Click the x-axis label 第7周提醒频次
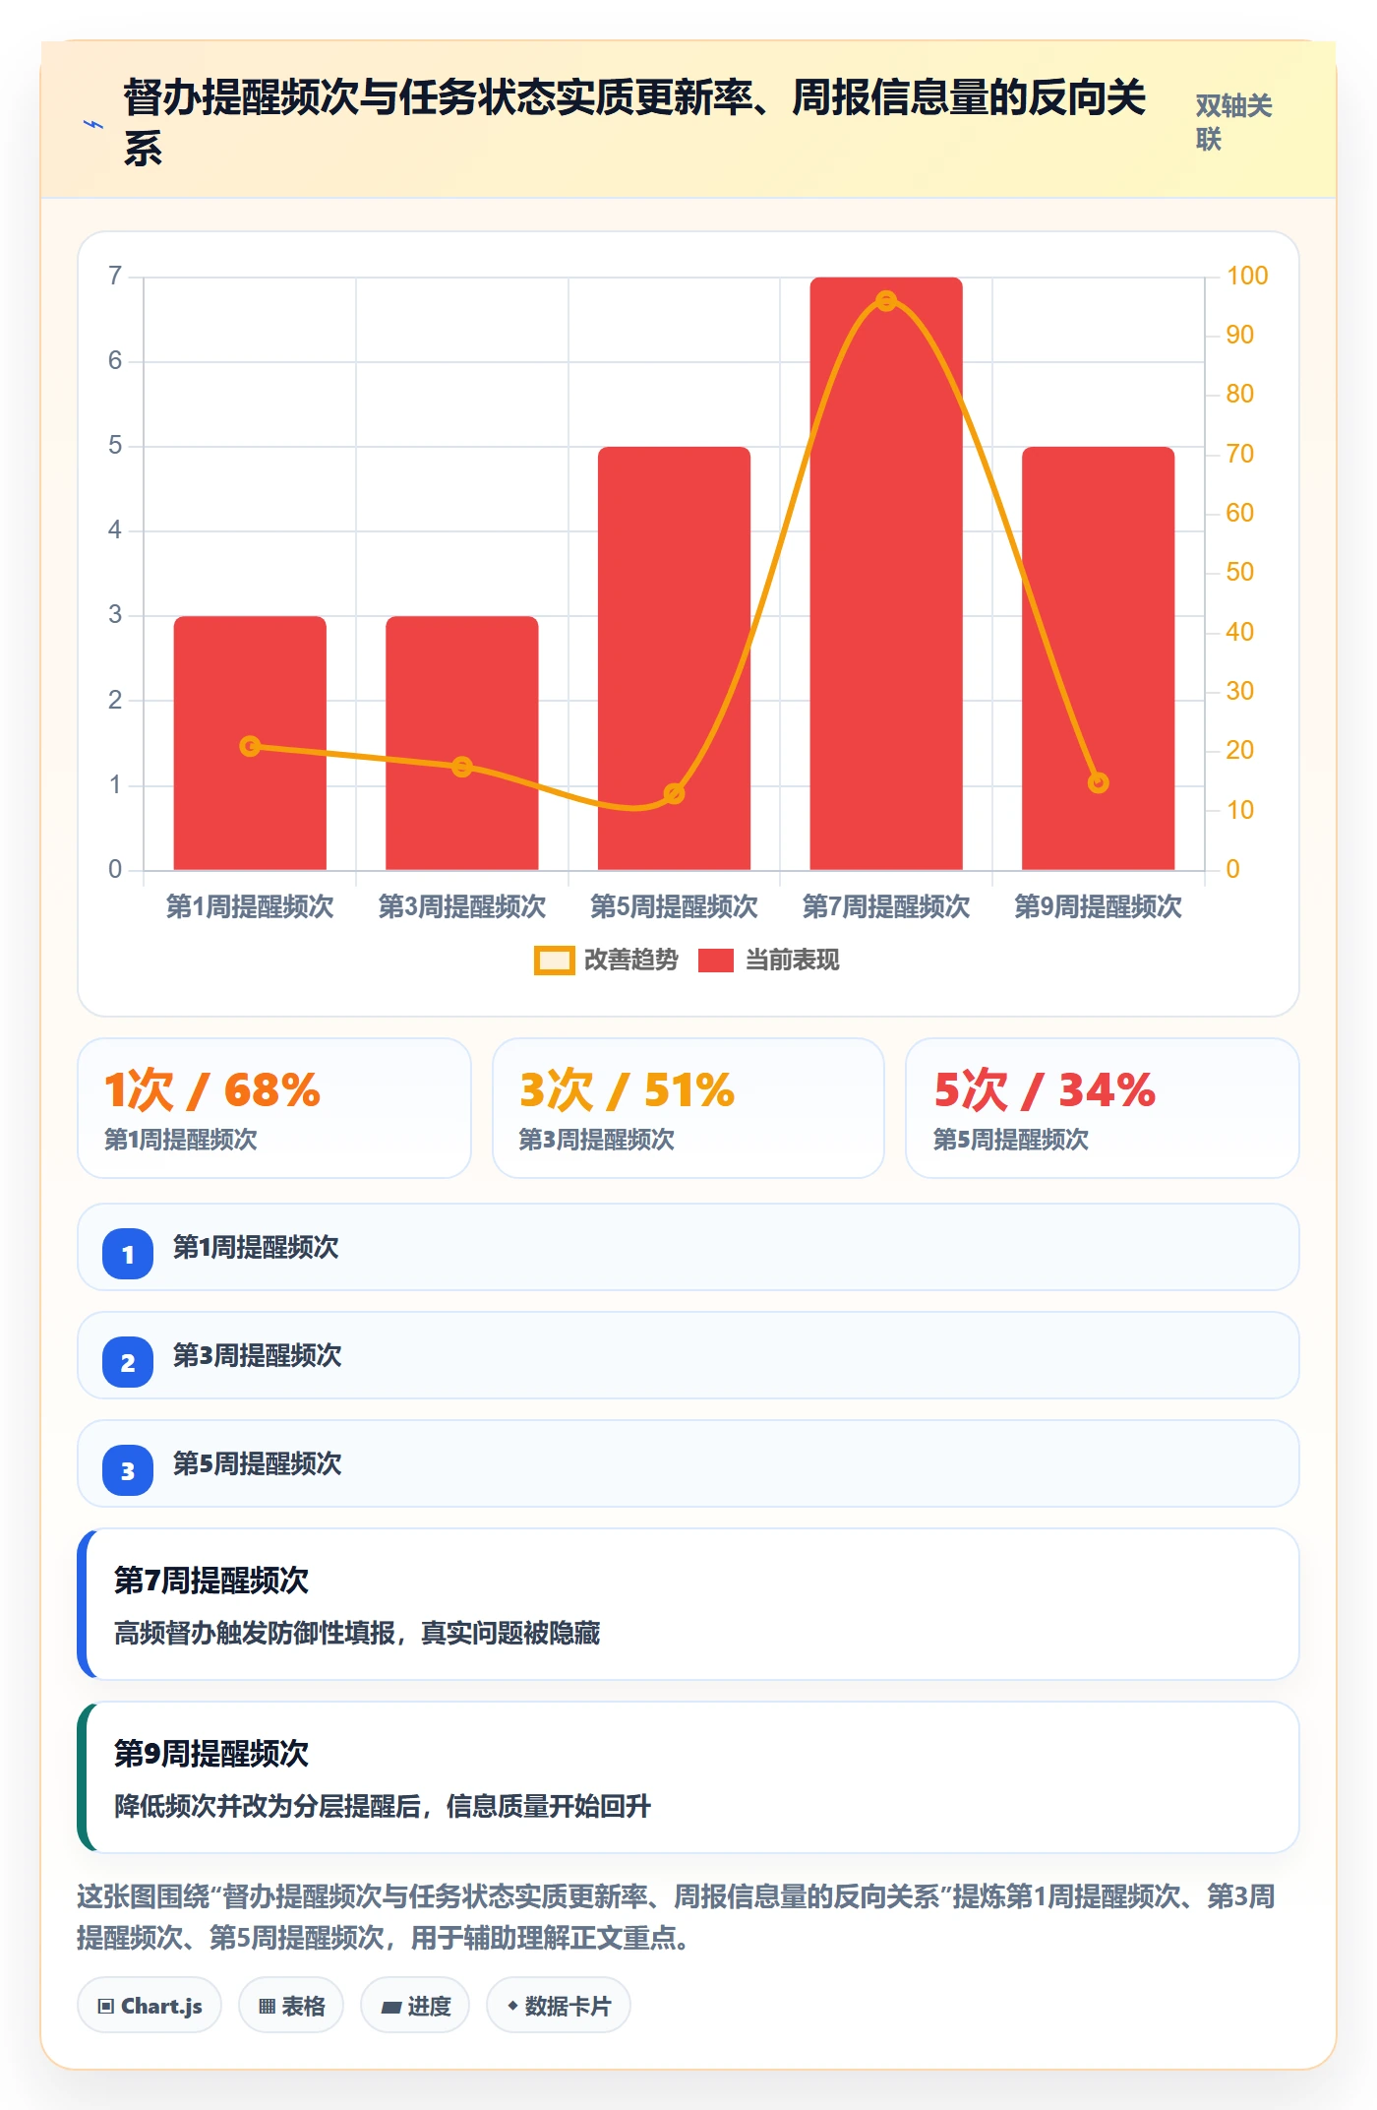The height and width of the screenshot is (2110, 1377). 886,906
